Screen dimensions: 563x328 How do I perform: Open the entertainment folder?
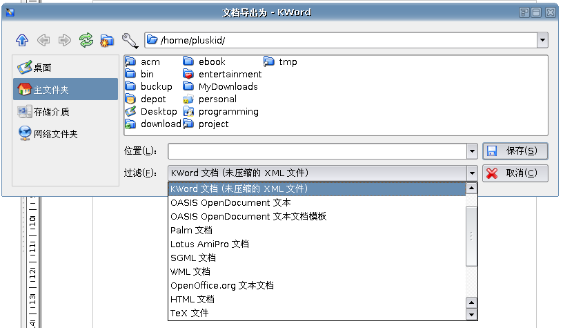222,74
